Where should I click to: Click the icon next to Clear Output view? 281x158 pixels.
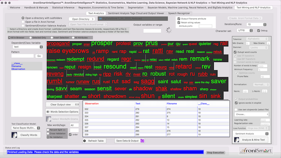[x=77, y=104]
